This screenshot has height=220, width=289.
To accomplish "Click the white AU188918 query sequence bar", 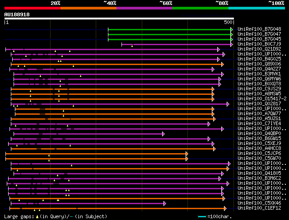I will (119, 19).
